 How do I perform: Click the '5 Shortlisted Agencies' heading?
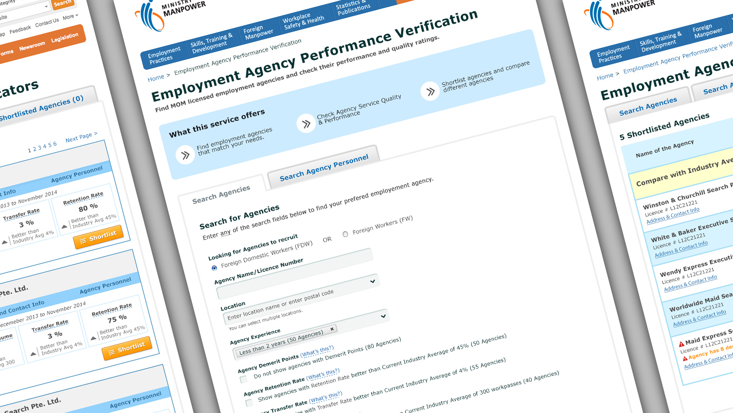(x=664, y=126)
